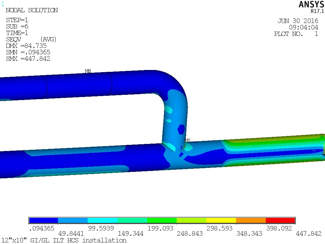Click the MX maximum stress marker

188,141
